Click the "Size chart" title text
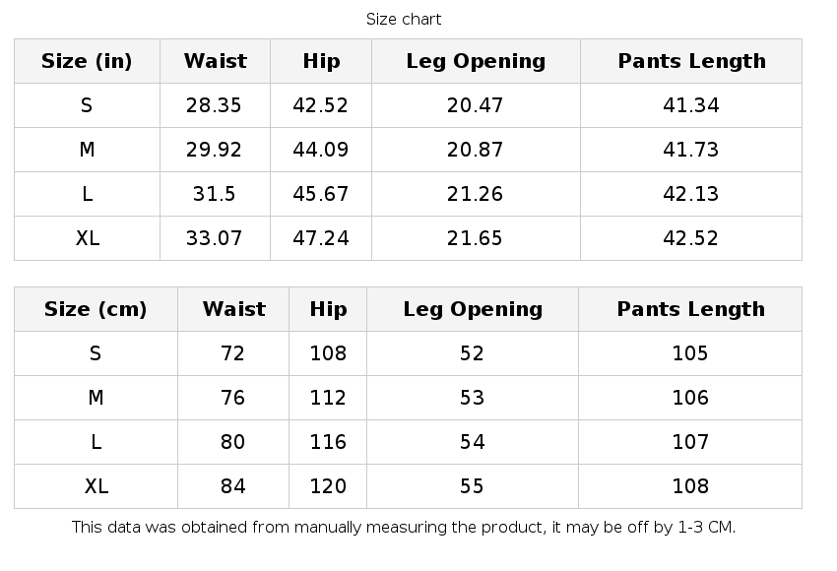This screenshot has width=837, height=571. [404, 19]
